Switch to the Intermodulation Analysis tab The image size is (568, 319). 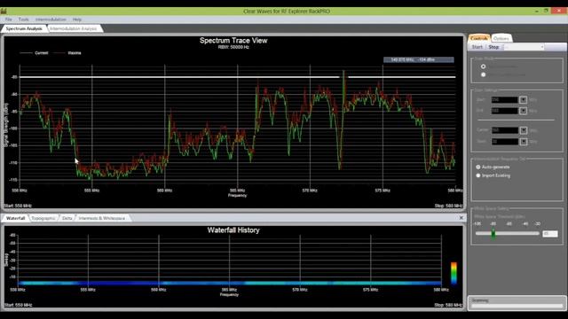tap(74, 28)
